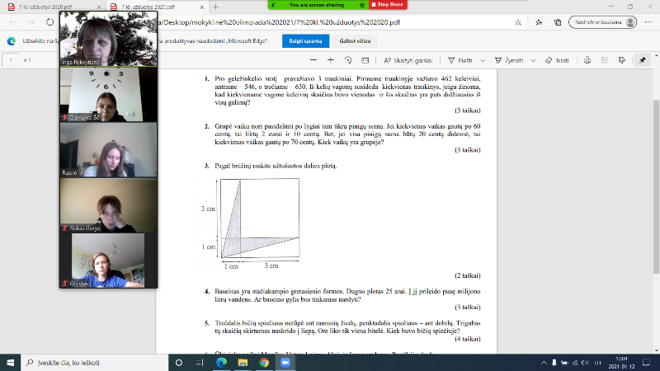Click the Galbūt vėliau button

[353, 40]
